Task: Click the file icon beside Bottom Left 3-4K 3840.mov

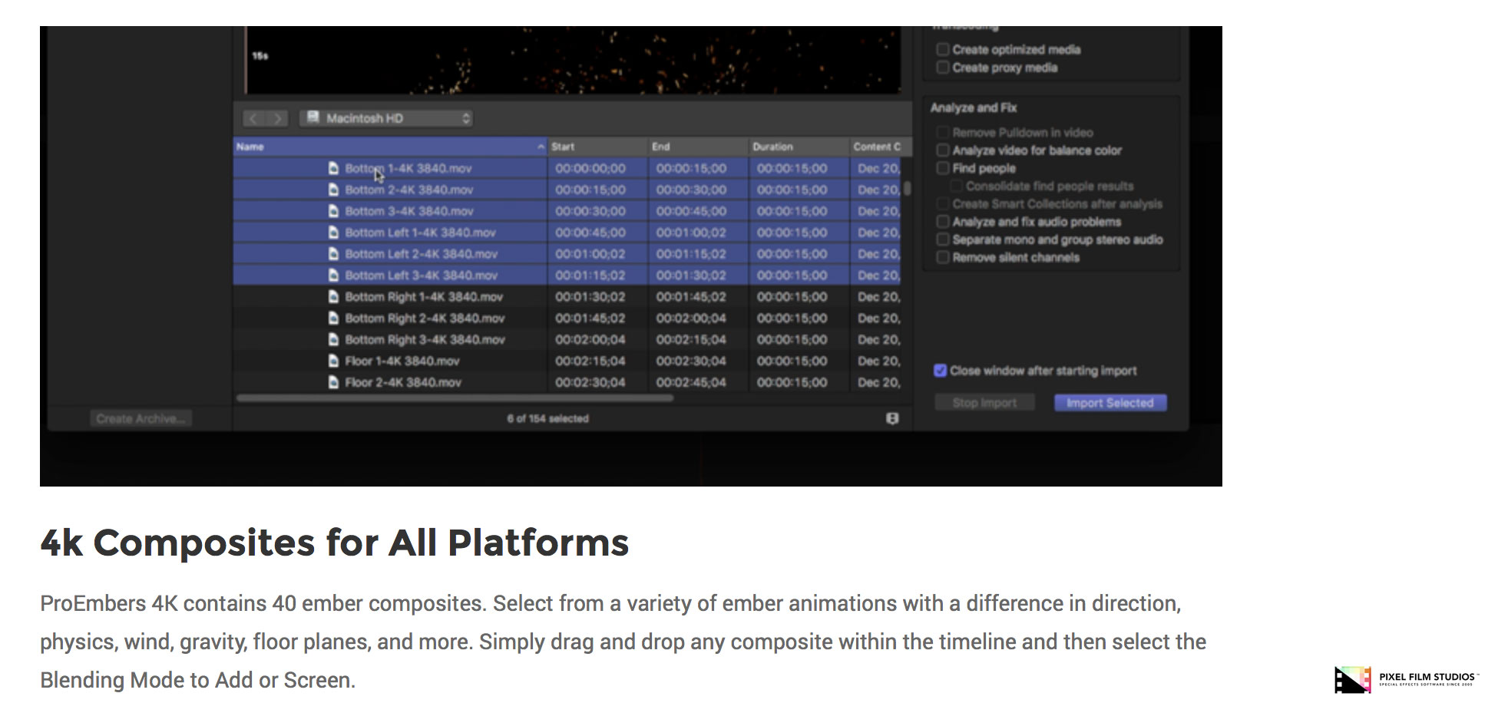Action: [333, 275]
